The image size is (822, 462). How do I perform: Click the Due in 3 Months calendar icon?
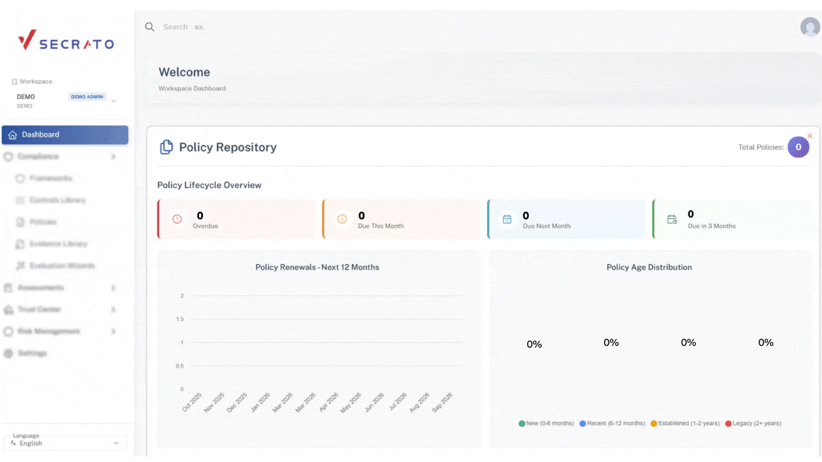pyautogui.click(x=672, y=219)
